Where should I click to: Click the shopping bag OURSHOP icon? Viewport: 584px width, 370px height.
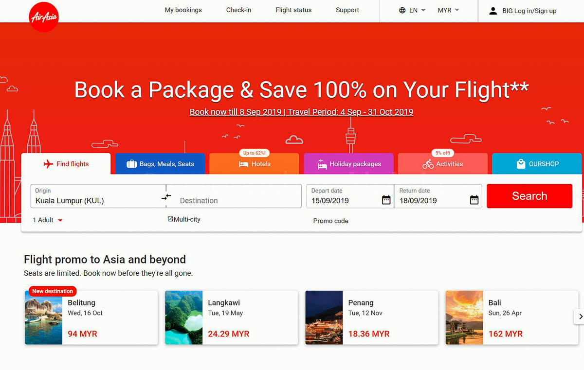click(x=521, y=164)
